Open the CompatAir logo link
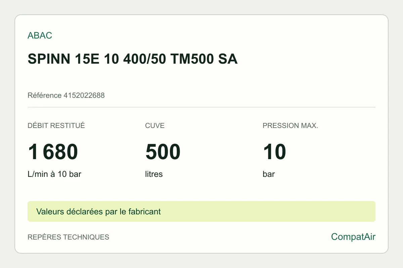 353,237
